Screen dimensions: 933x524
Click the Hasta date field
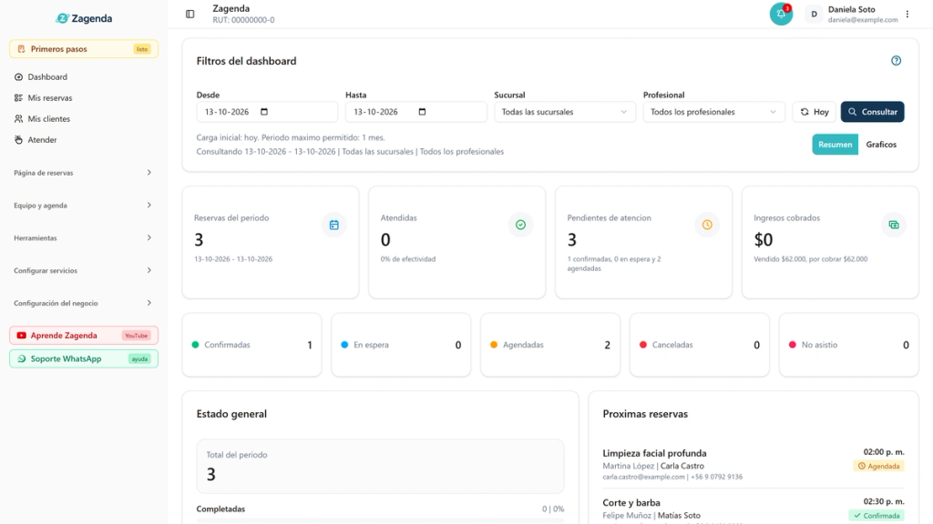tap(415, 112)
